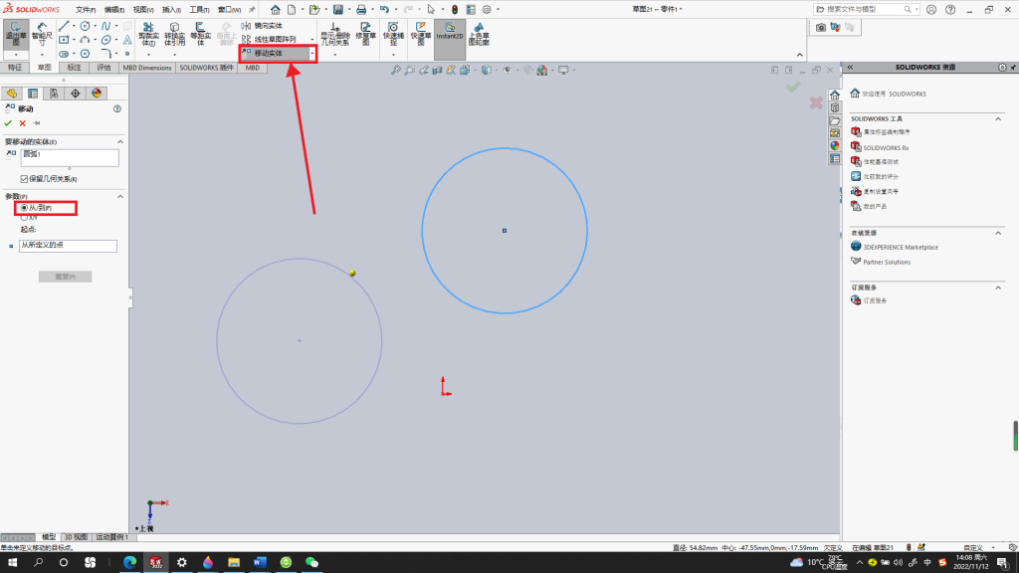Open Microsoft Edge from the taskbar
The image size is (1019, 573).
[130, 563]
